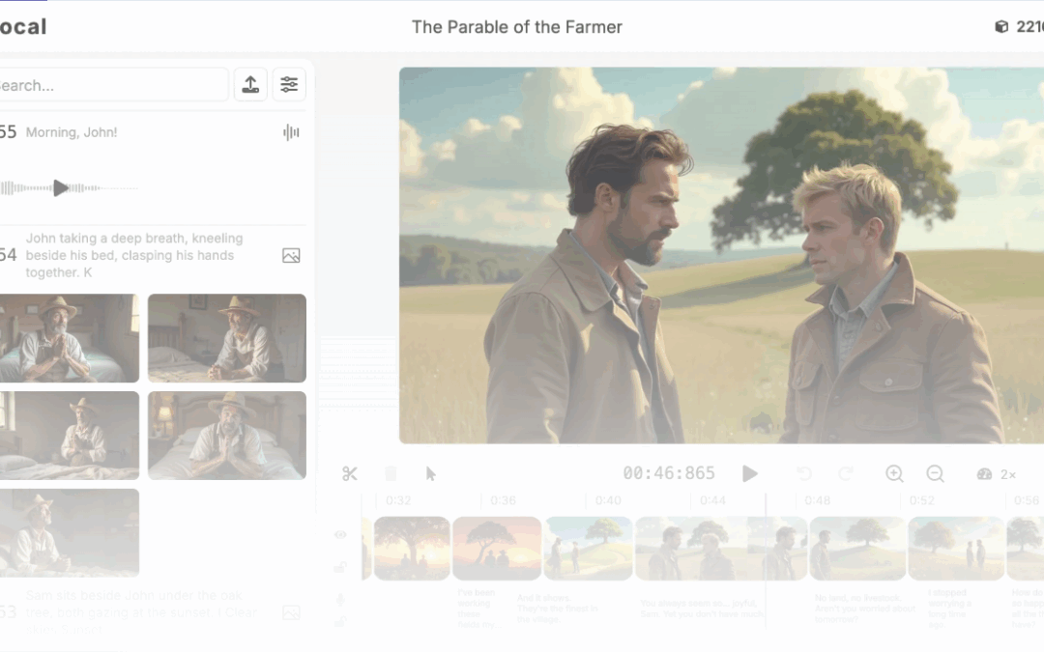
Task: Jump to the 0:56 mark on the ruler
Action: tap(1027, 500)
